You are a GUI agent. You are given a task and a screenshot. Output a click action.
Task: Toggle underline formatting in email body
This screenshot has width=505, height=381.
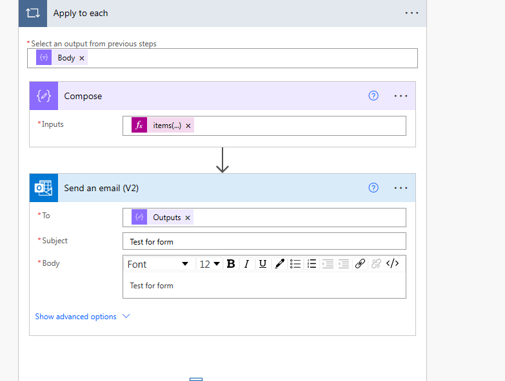[262, 264]
